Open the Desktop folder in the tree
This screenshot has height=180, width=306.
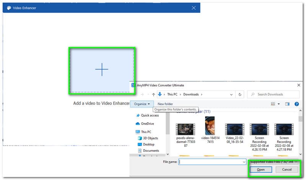(x=148, y=144)
